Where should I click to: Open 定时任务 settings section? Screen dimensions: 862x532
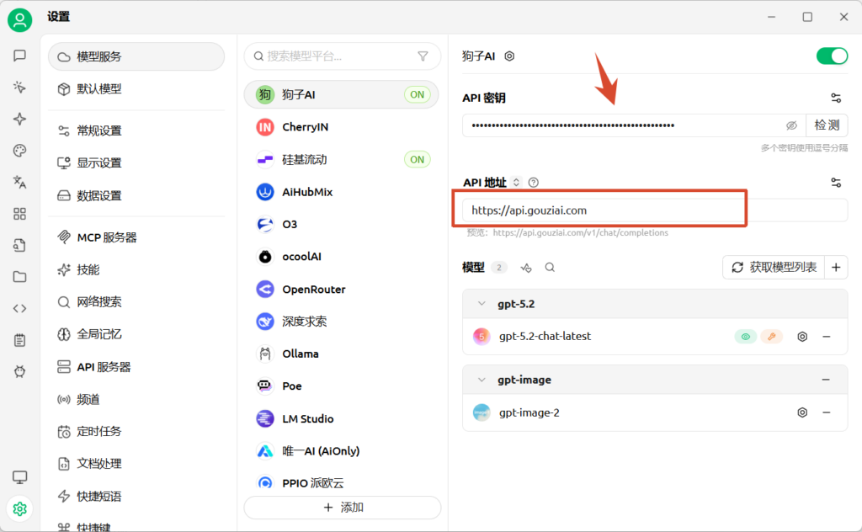tap(136, 432)
